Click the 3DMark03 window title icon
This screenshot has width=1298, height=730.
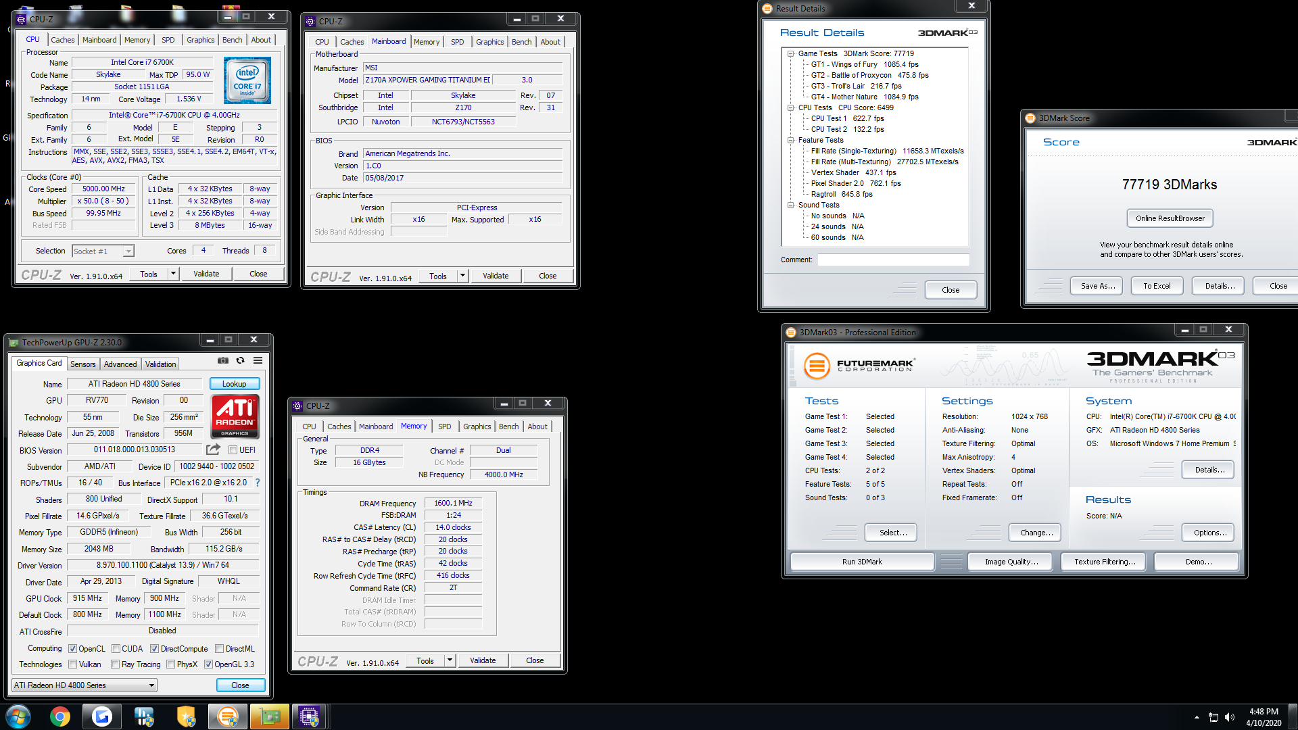tap(790, 332)
